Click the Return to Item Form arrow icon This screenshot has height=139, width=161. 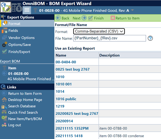click(4, 93)
